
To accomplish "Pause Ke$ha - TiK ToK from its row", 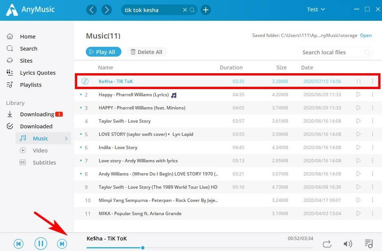I will pos(359,81).
